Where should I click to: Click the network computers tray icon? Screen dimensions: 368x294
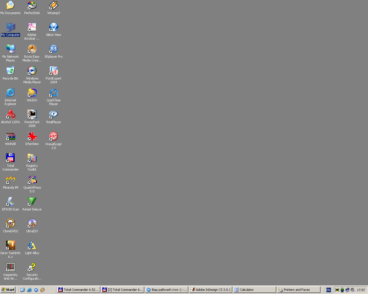click(347, 290)
